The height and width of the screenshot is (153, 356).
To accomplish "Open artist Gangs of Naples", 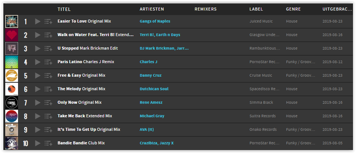I will (155, 21).
